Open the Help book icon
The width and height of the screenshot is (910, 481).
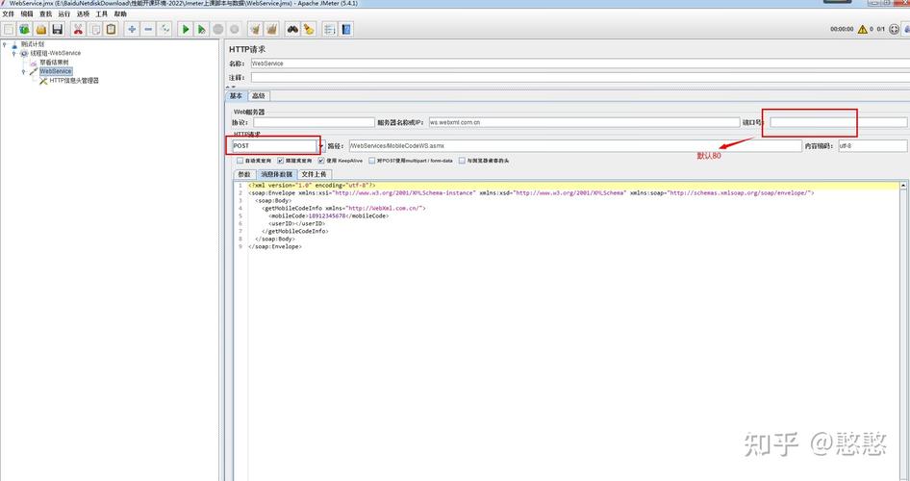[346, 29]
